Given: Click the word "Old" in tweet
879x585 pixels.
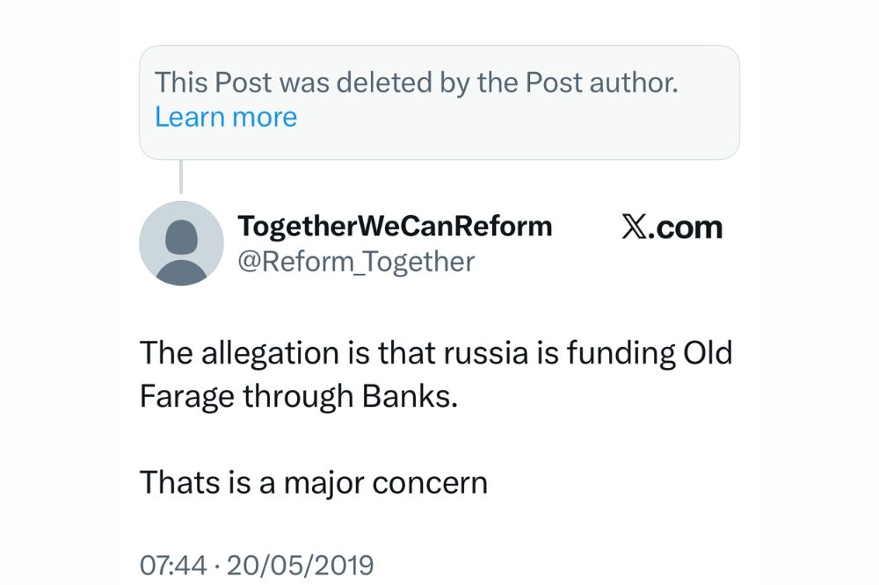Looking at the screenshot, I should pos(708,353).
